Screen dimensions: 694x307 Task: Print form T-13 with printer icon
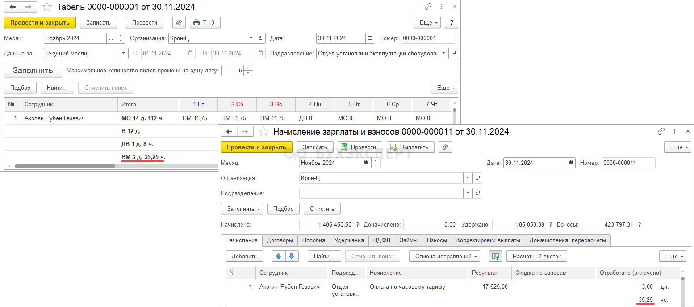coord(205,23)
